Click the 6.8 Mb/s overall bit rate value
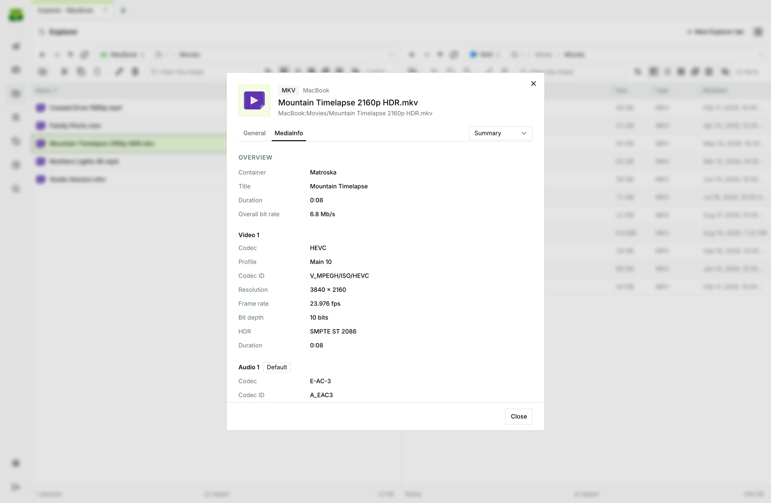This screenshot has width=771, height=503. 322,214
